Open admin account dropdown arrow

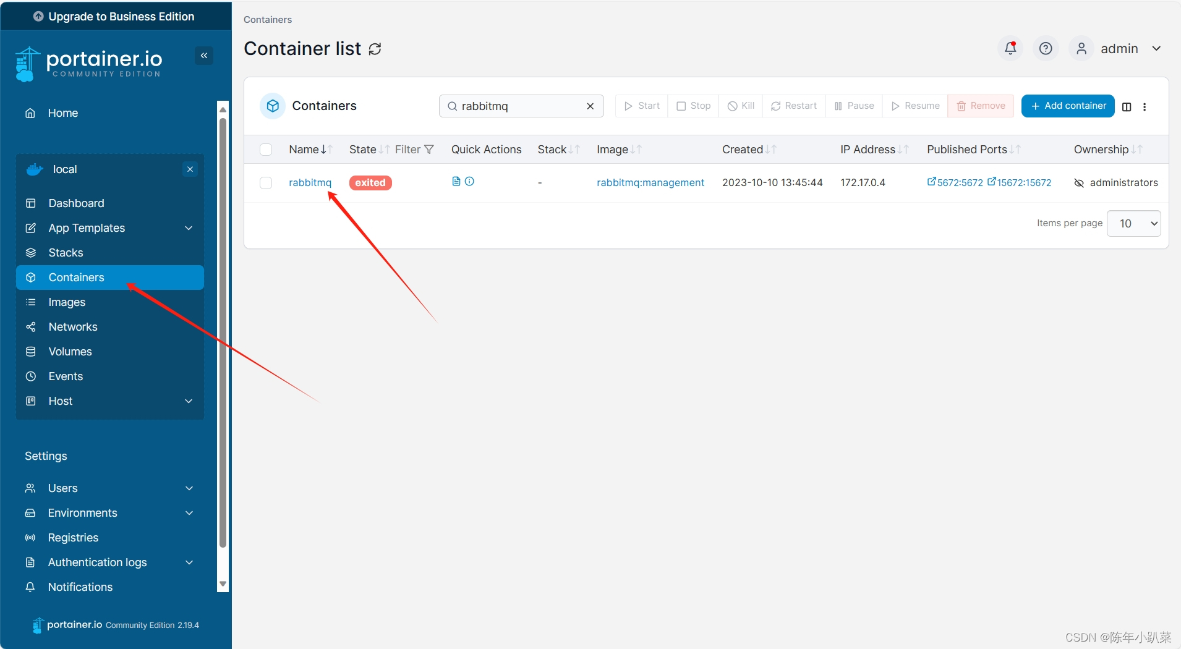click(x=1156, y=48)
